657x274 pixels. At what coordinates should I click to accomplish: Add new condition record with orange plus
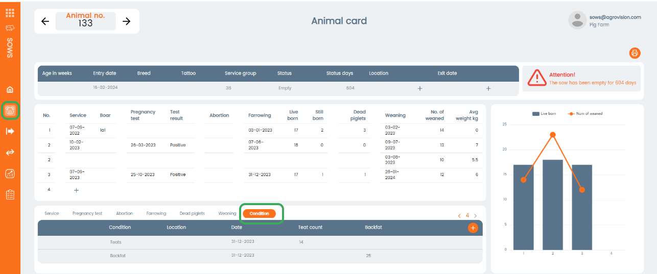(473, 228)
